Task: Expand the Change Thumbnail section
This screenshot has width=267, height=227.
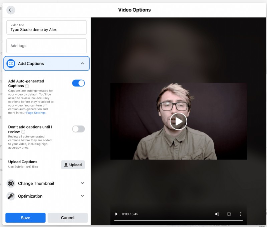Action: 82,183
